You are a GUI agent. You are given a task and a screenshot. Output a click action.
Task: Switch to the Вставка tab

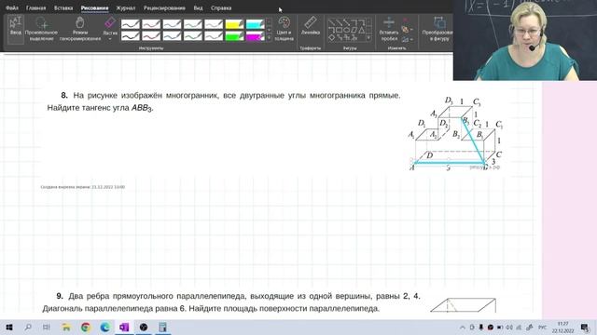(x=63, y=8)
